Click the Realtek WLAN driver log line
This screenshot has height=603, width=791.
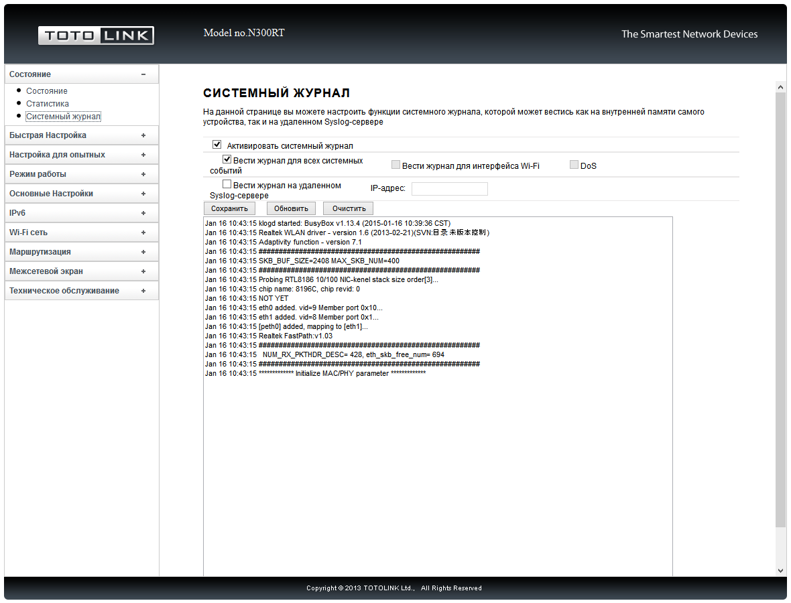(347, 232)
